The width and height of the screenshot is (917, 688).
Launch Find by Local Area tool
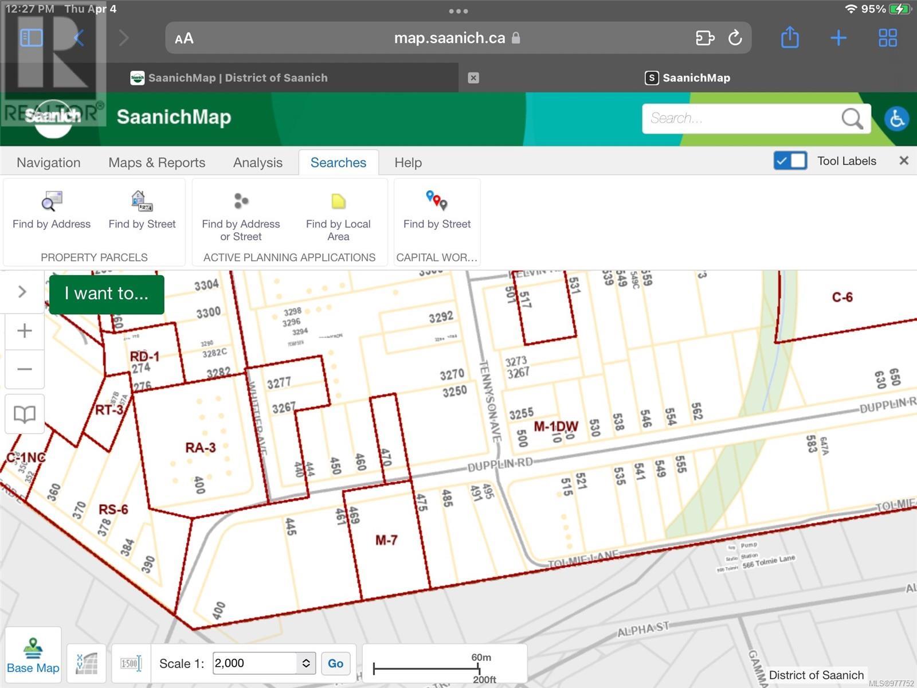tap(338, 217)
